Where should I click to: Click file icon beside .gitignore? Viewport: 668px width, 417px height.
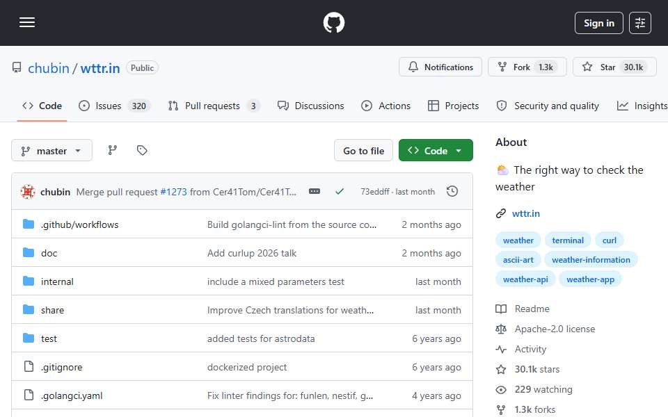pos(29,366)
